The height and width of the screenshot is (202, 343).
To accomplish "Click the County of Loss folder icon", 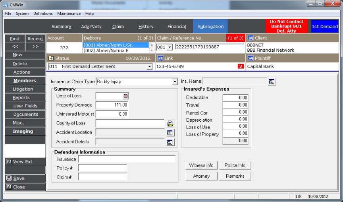I will [170, 123].
